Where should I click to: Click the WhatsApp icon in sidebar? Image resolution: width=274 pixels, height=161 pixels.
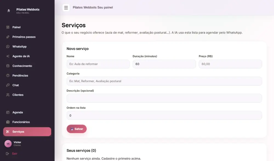pyautogui.click(x=8, y=46)
